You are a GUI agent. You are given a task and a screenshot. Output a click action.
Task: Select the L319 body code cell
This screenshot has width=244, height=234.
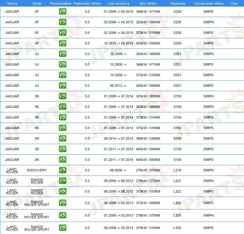coord(177,170)
